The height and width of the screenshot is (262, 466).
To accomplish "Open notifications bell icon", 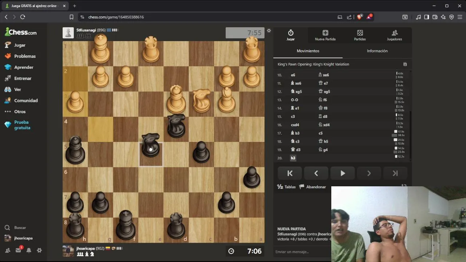I will (29, 250).
